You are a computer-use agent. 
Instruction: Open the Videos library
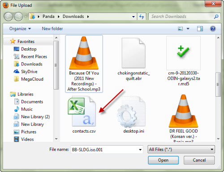(27, 139)
